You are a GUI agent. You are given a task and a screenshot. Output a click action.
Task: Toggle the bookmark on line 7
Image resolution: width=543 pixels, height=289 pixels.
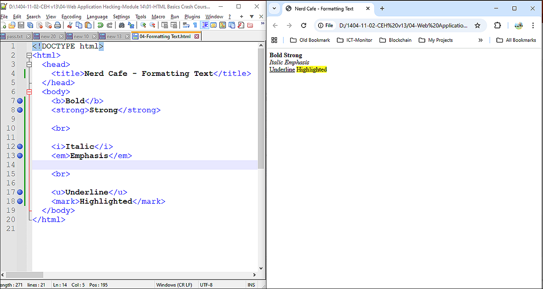(x=19, y=101)
